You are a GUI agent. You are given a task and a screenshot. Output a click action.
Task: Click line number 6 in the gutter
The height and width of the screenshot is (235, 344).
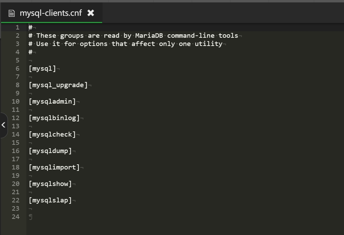coord(17,69)
